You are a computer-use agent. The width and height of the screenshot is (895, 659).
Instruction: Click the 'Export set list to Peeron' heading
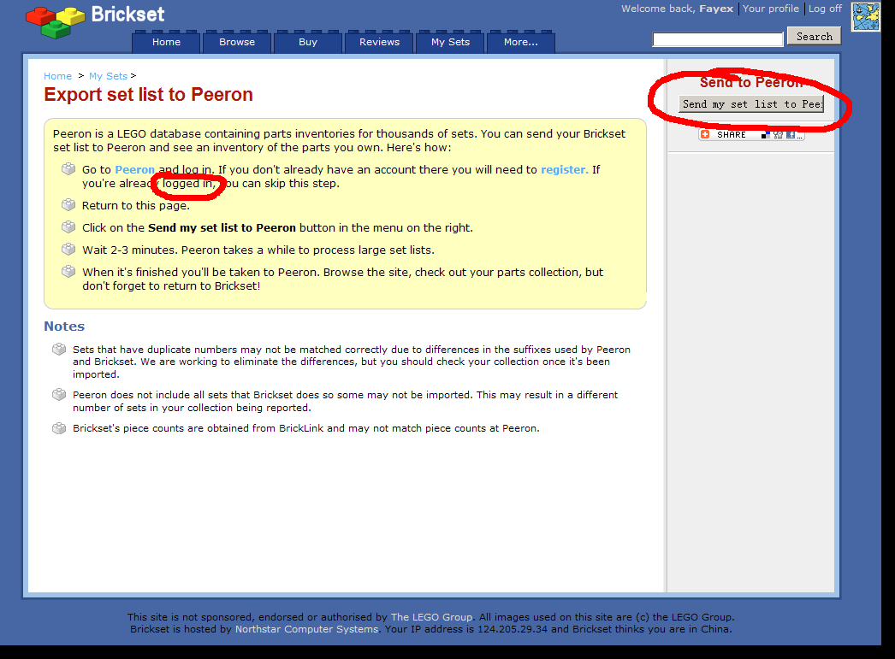tap(148, 95)
